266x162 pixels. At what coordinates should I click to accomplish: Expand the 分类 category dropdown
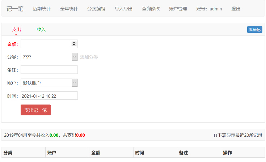[49, 57]
